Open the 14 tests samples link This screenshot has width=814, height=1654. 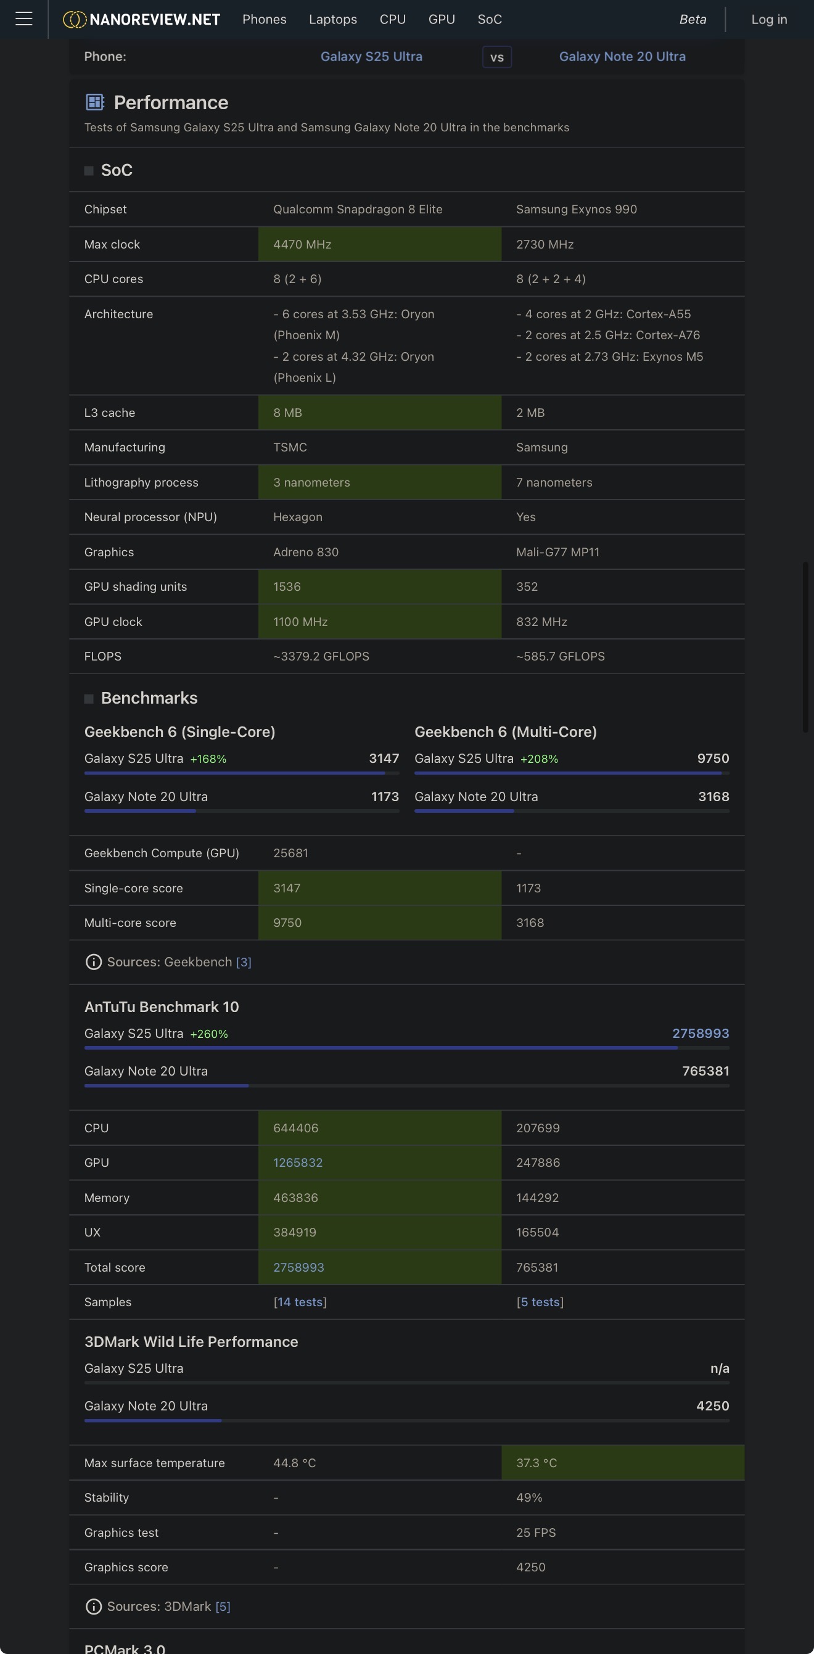[x=300, y=1302]
